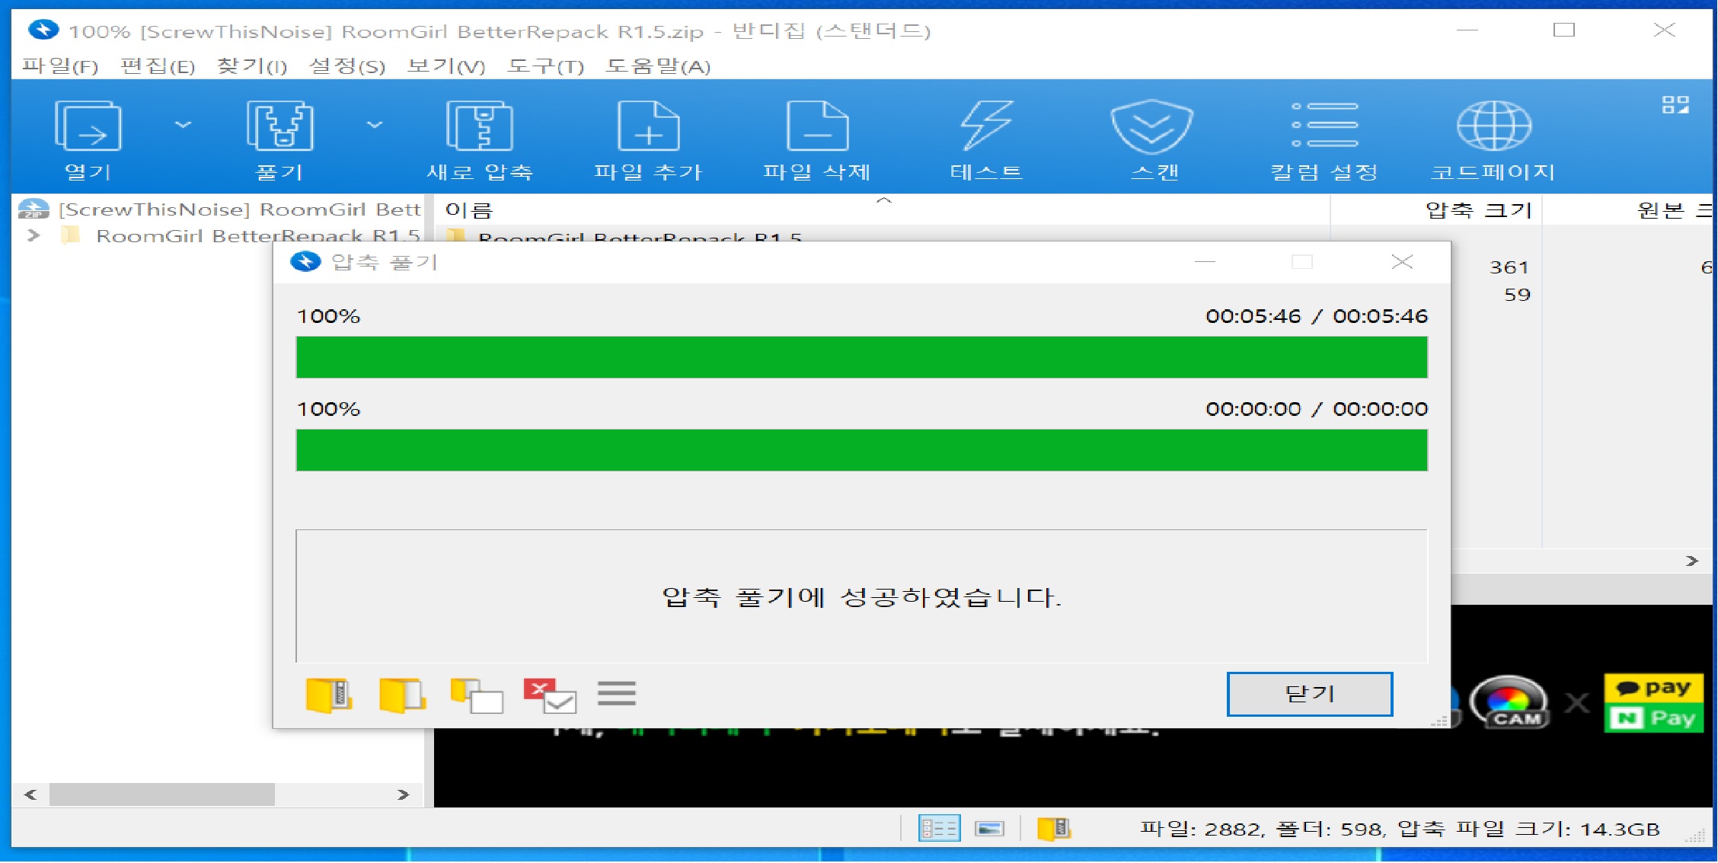Run the 테스트 (Test) lightning icon
The image size is (1718, 863).
click(x=986, y=127)
